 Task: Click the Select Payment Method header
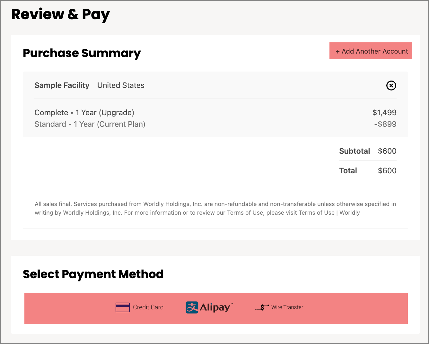pos(93,274)
